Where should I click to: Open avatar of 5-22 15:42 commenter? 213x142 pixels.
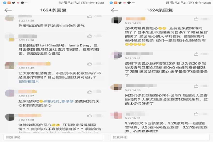[116, 55]
